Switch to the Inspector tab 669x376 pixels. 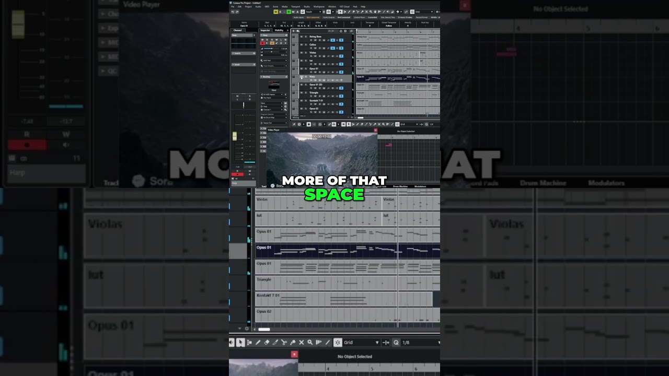(265, 30)
